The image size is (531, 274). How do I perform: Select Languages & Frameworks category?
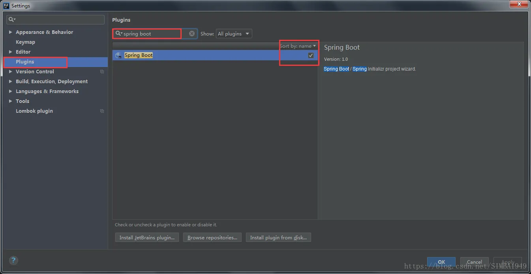[47, 91]
